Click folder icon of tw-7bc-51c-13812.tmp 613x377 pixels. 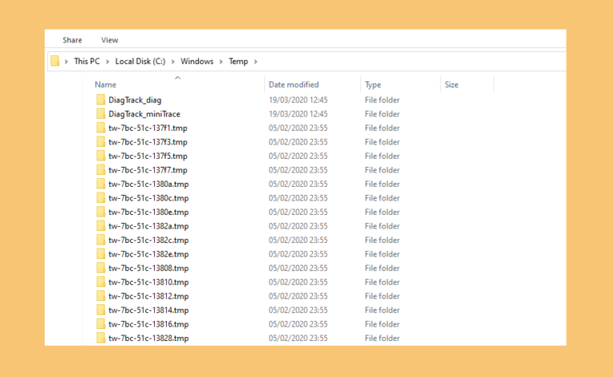coord(101,296)
